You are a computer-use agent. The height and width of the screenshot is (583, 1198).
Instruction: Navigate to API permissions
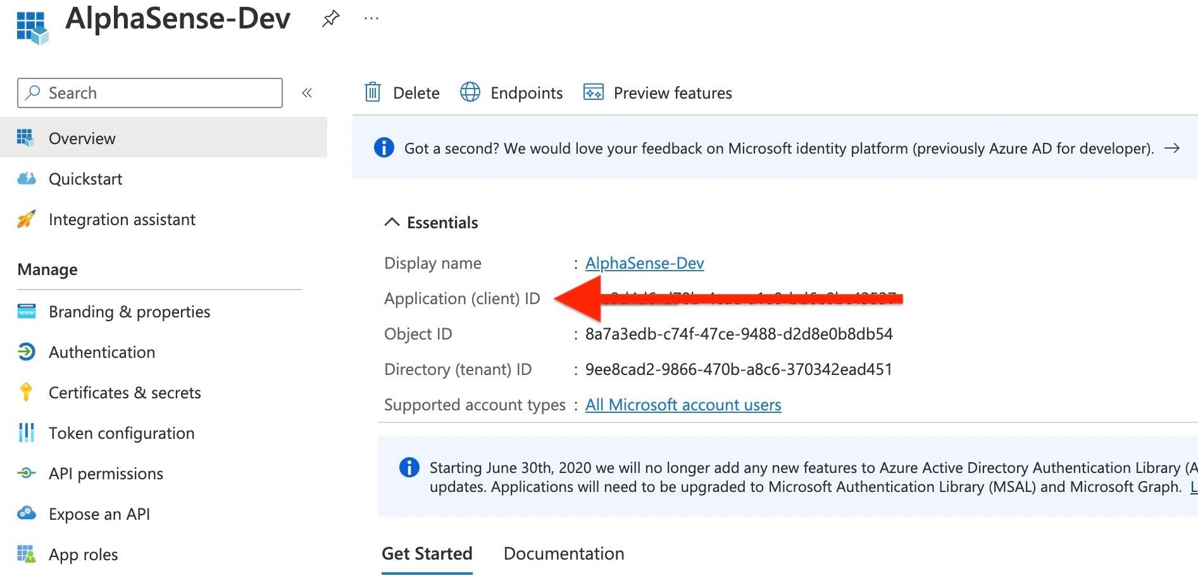click(106, 474)
